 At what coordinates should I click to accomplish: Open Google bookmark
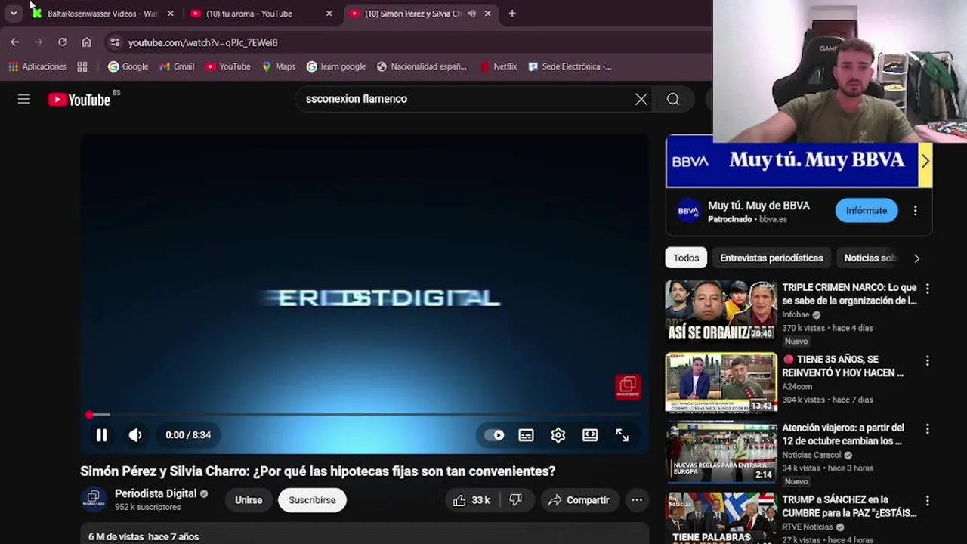pyautogui.click(x=128, y=66)
